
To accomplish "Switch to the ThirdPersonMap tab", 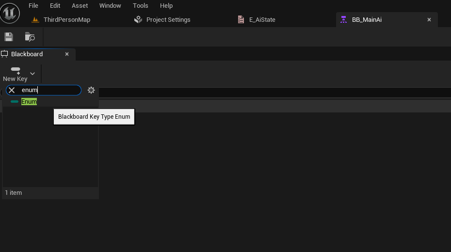I will click(x=67, y=20).
